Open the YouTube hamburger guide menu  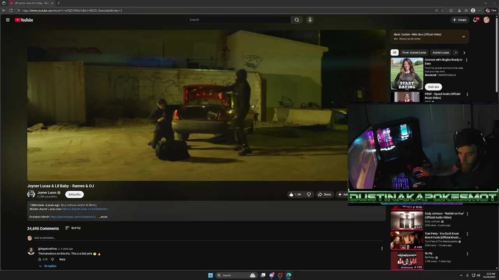[x=7, y=20]
